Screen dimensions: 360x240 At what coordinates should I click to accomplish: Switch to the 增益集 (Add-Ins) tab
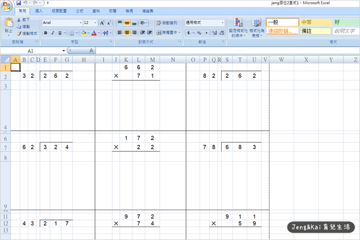(148, 11)
